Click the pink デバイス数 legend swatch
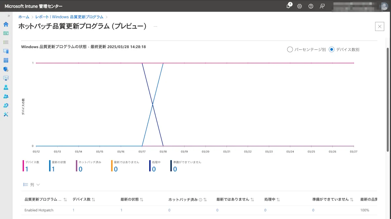Screen dimensions: 391x219 (x=23, y=166)
